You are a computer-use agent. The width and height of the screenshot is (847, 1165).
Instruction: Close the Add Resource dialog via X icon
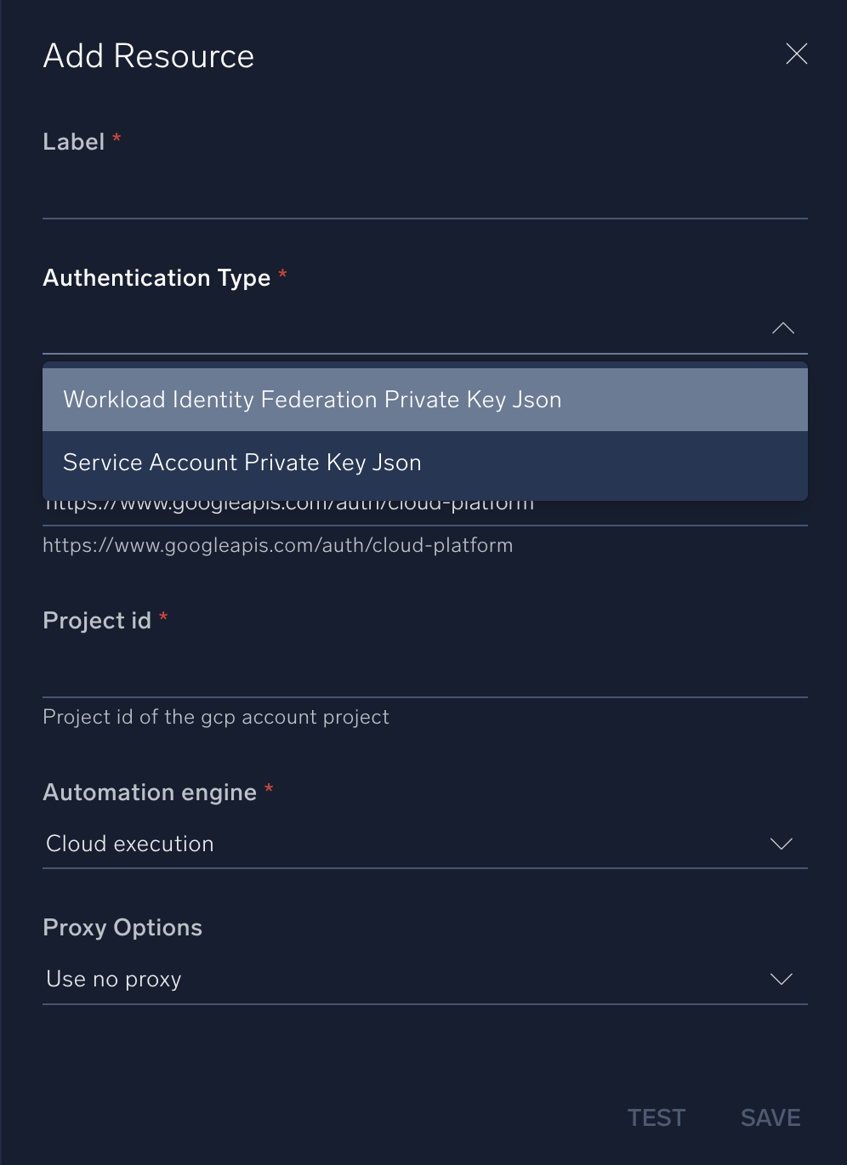(796, 54)
